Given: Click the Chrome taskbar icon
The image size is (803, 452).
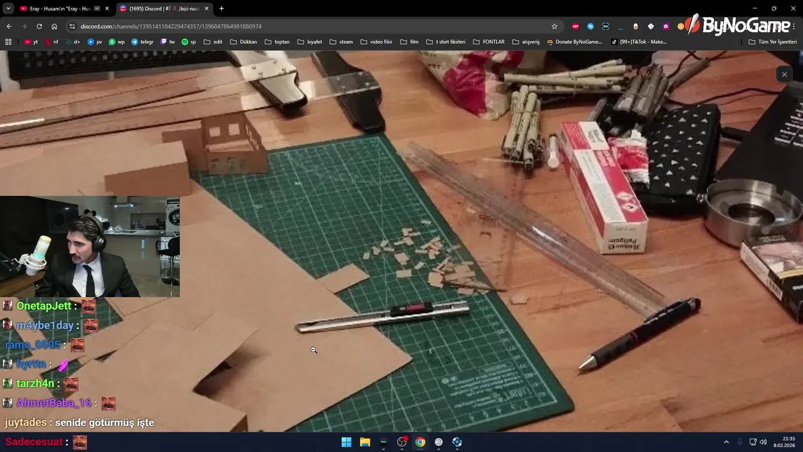Looking at the screenshot, I should (420, 442).
